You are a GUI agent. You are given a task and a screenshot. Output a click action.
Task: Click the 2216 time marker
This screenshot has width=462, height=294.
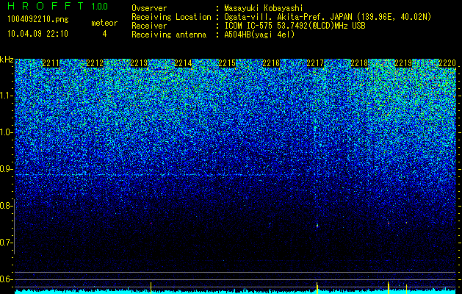coord(271,63)
